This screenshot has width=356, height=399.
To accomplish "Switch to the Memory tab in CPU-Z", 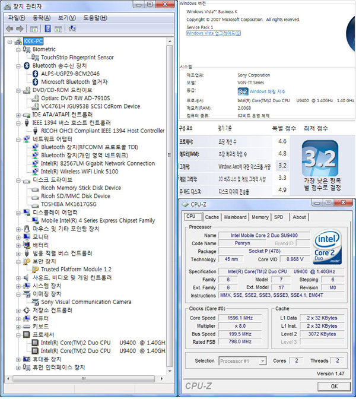I will (260, 217).
